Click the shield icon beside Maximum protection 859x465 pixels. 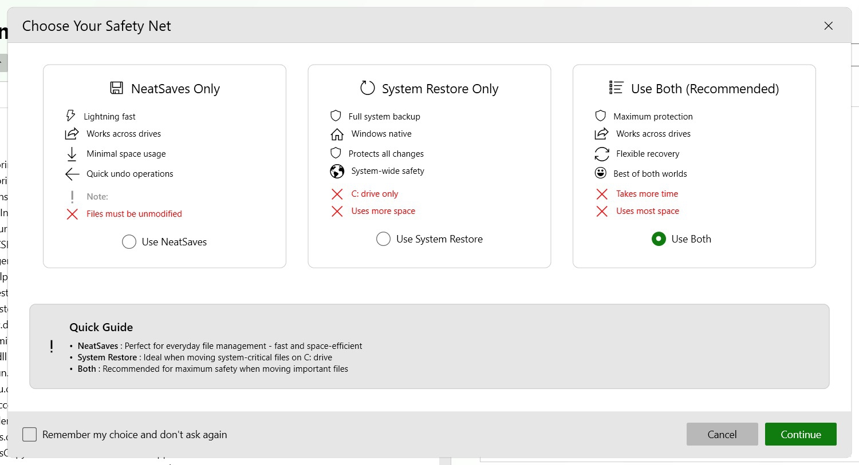(601, 116)
